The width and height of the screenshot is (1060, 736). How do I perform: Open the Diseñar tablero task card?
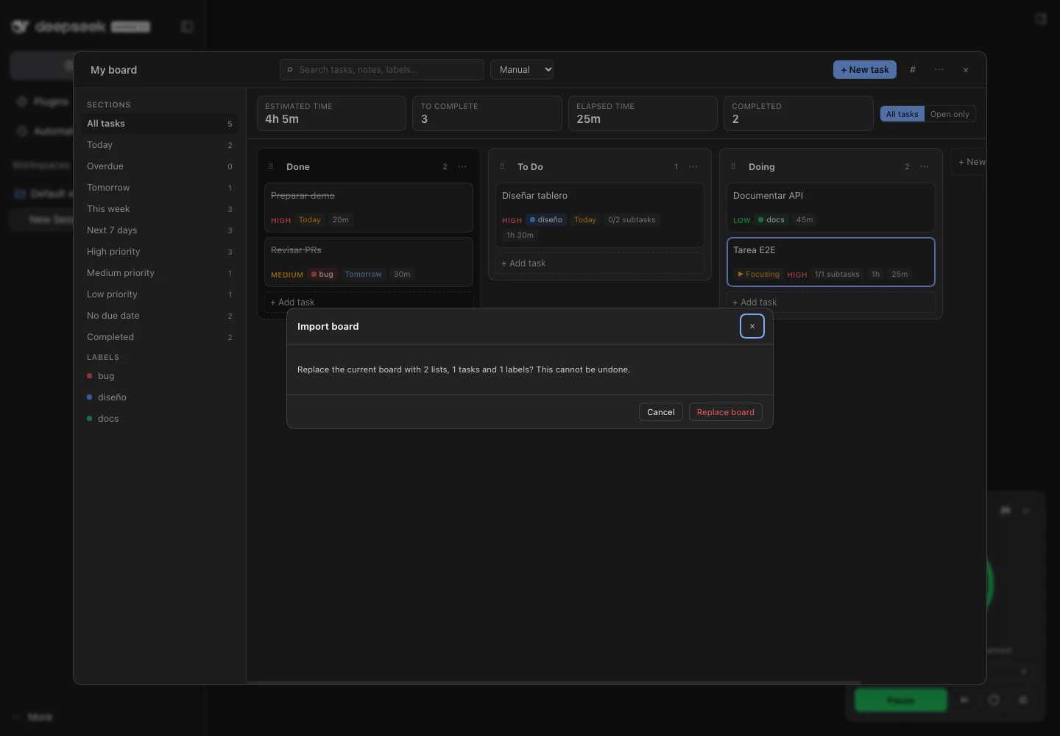coord(599,215)
